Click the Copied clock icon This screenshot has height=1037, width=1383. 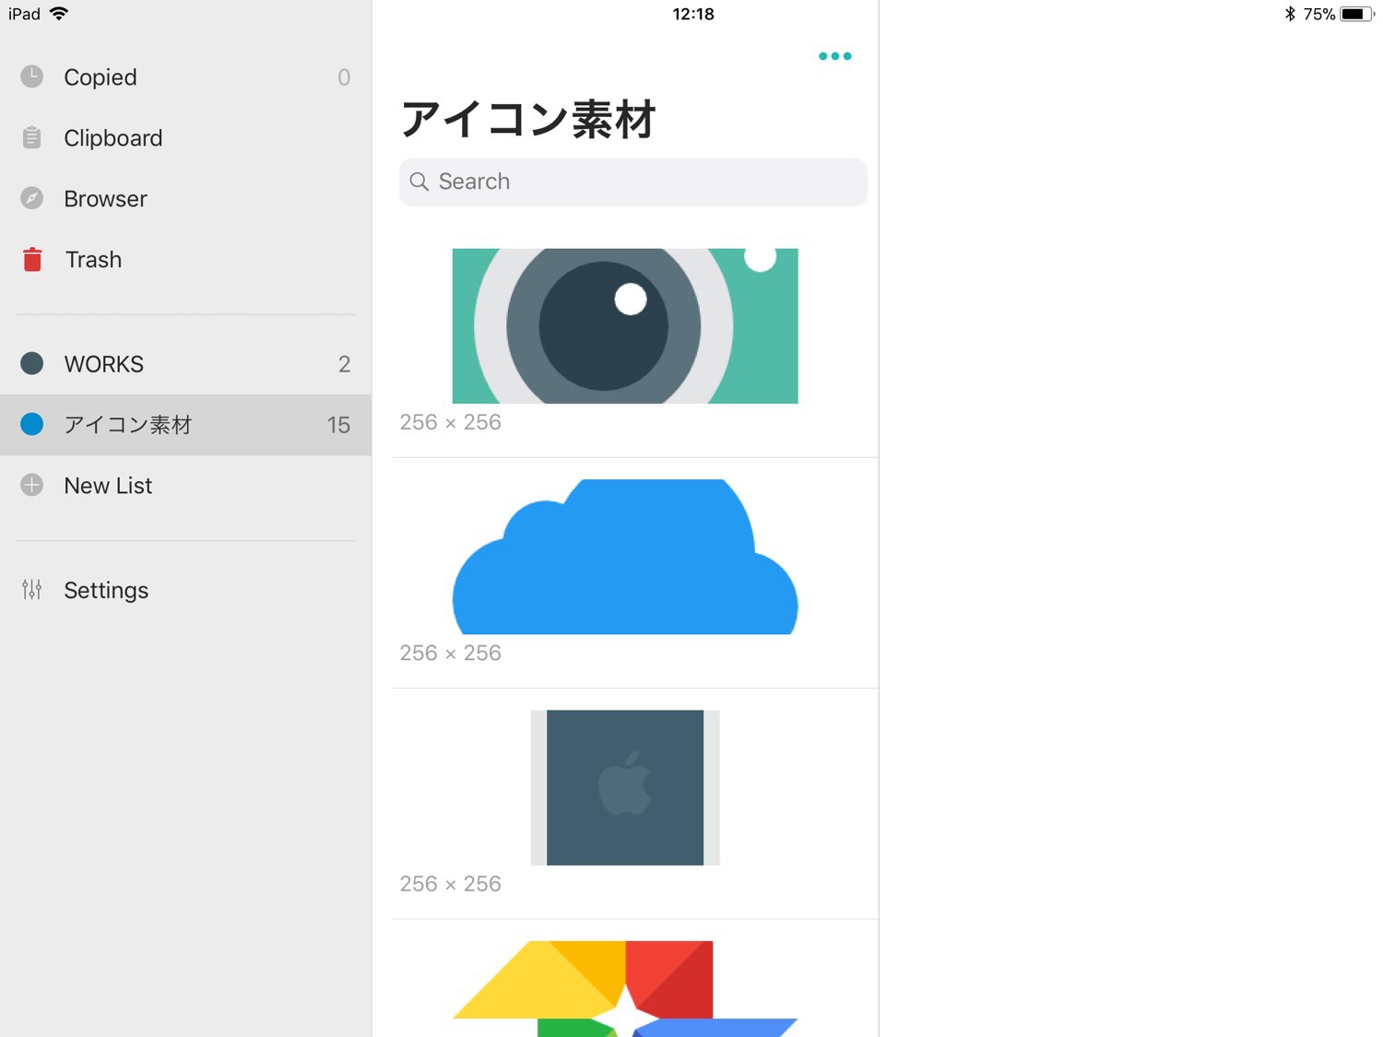[32, 77]
